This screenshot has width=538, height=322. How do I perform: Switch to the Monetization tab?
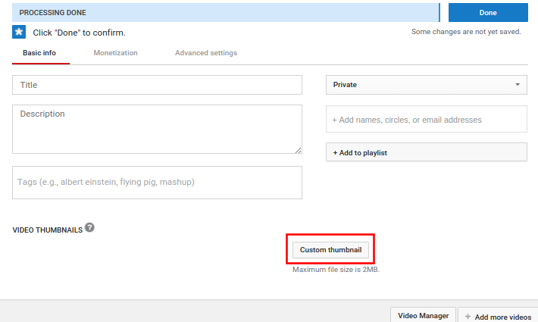[x=115, y=53]
